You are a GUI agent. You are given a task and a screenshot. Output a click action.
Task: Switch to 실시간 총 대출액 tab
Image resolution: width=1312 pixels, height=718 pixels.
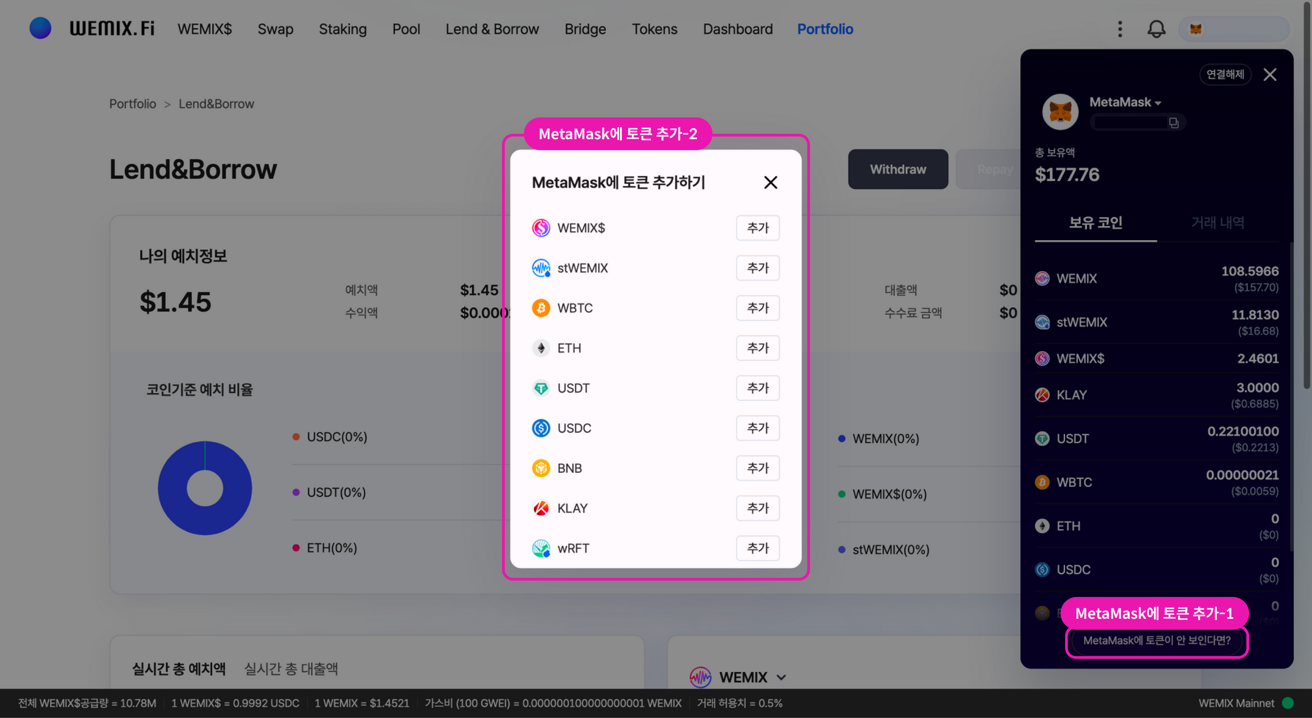coord(291,669)
